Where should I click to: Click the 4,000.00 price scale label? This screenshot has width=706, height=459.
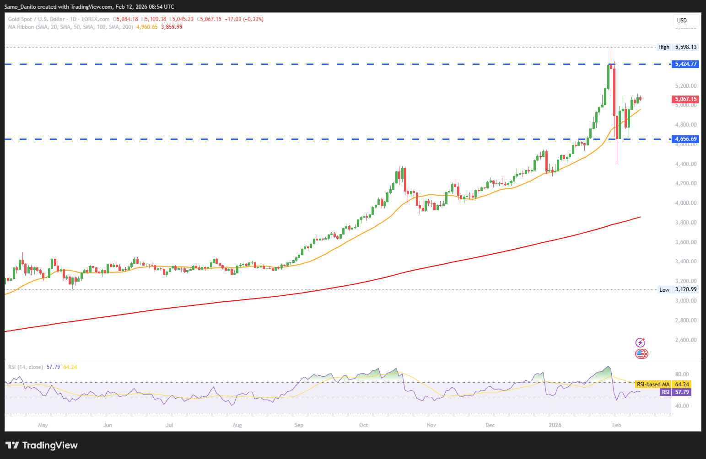coord(685,203)
